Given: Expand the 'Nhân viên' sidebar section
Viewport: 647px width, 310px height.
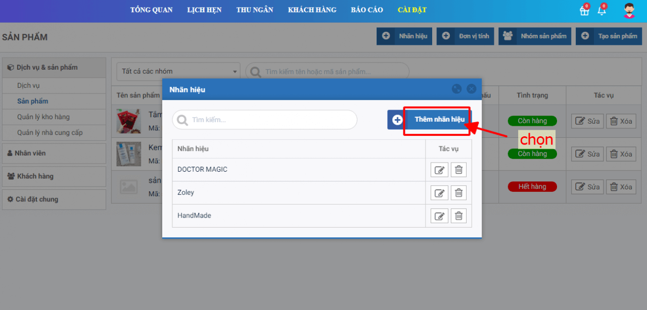Looking at the screenshot, I should (54, 153).
